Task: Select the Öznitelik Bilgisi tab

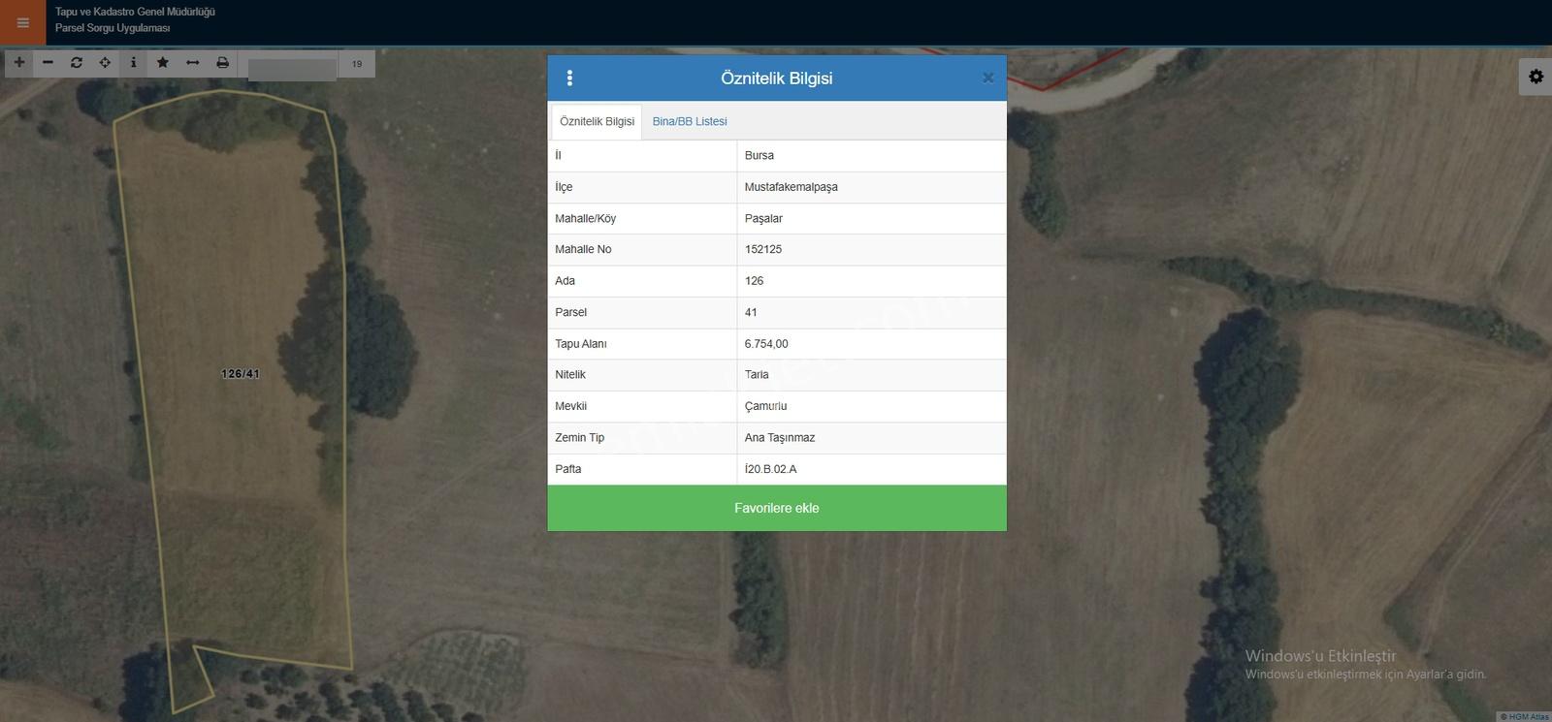Action: click(x=597, y=121)
